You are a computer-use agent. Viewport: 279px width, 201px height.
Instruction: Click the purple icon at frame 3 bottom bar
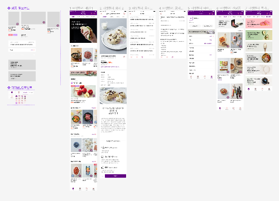(x=142, y=57)
